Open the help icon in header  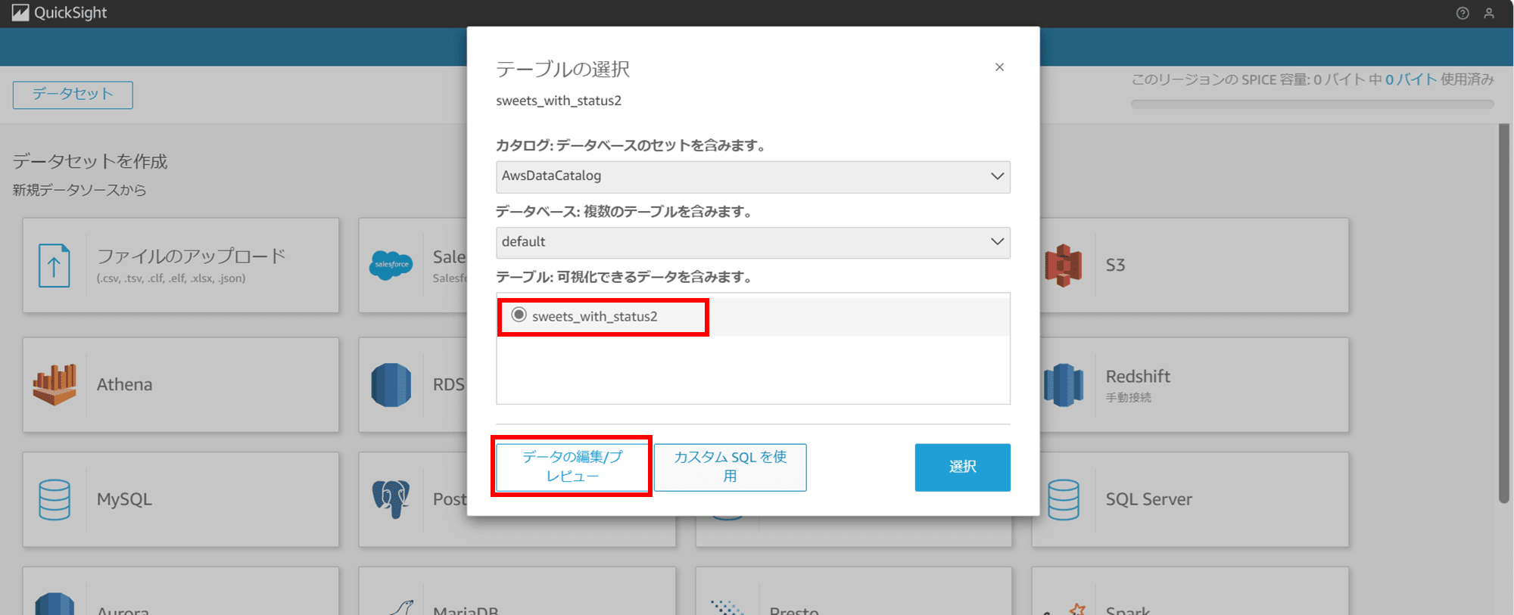click(x=1463, y=13)
